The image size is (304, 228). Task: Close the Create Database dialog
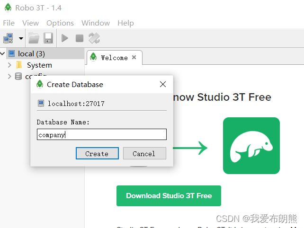pos(163,84)
